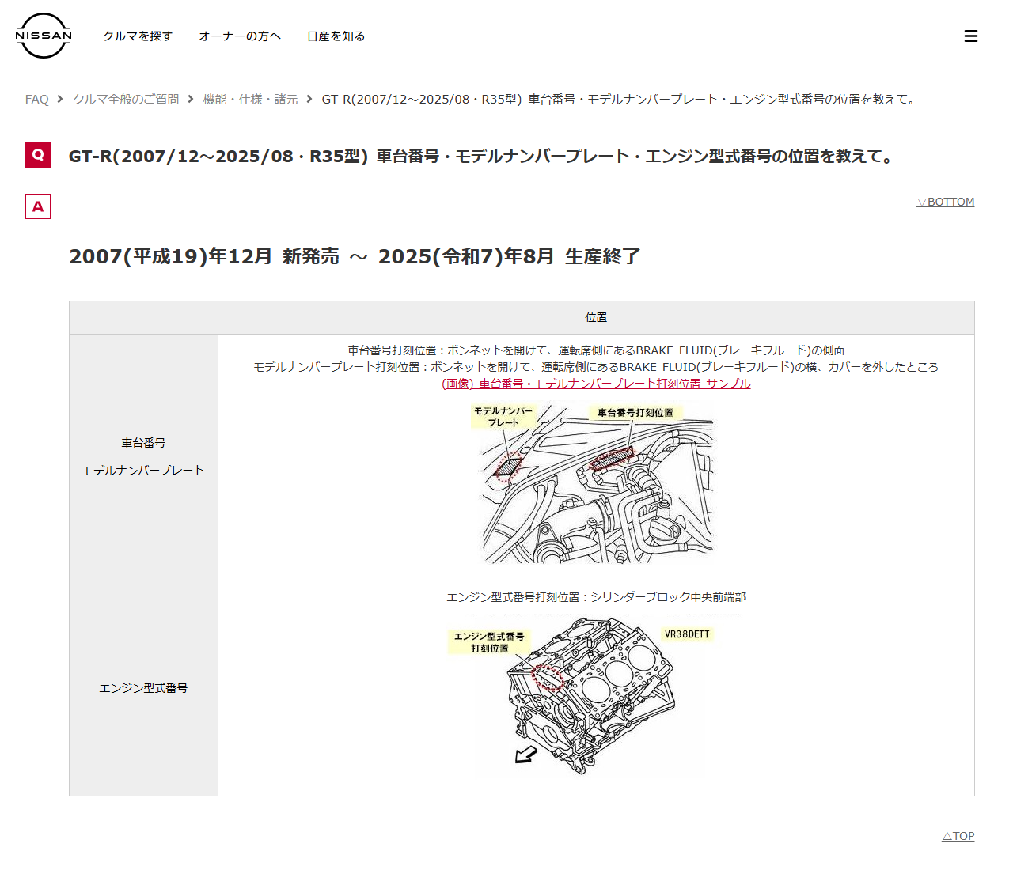
Task: Click the 車台番号打刻位置 description line
Action: [x=596, y=350]
